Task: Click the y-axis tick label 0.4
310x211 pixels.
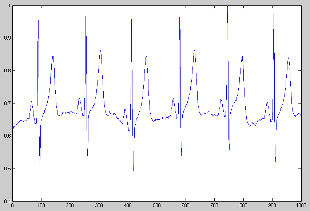Action: point(7,202)
